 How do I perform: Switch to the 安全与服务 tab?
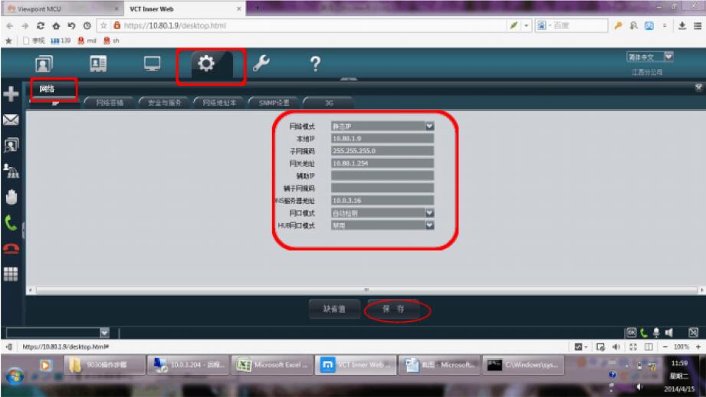pos(164,102)
